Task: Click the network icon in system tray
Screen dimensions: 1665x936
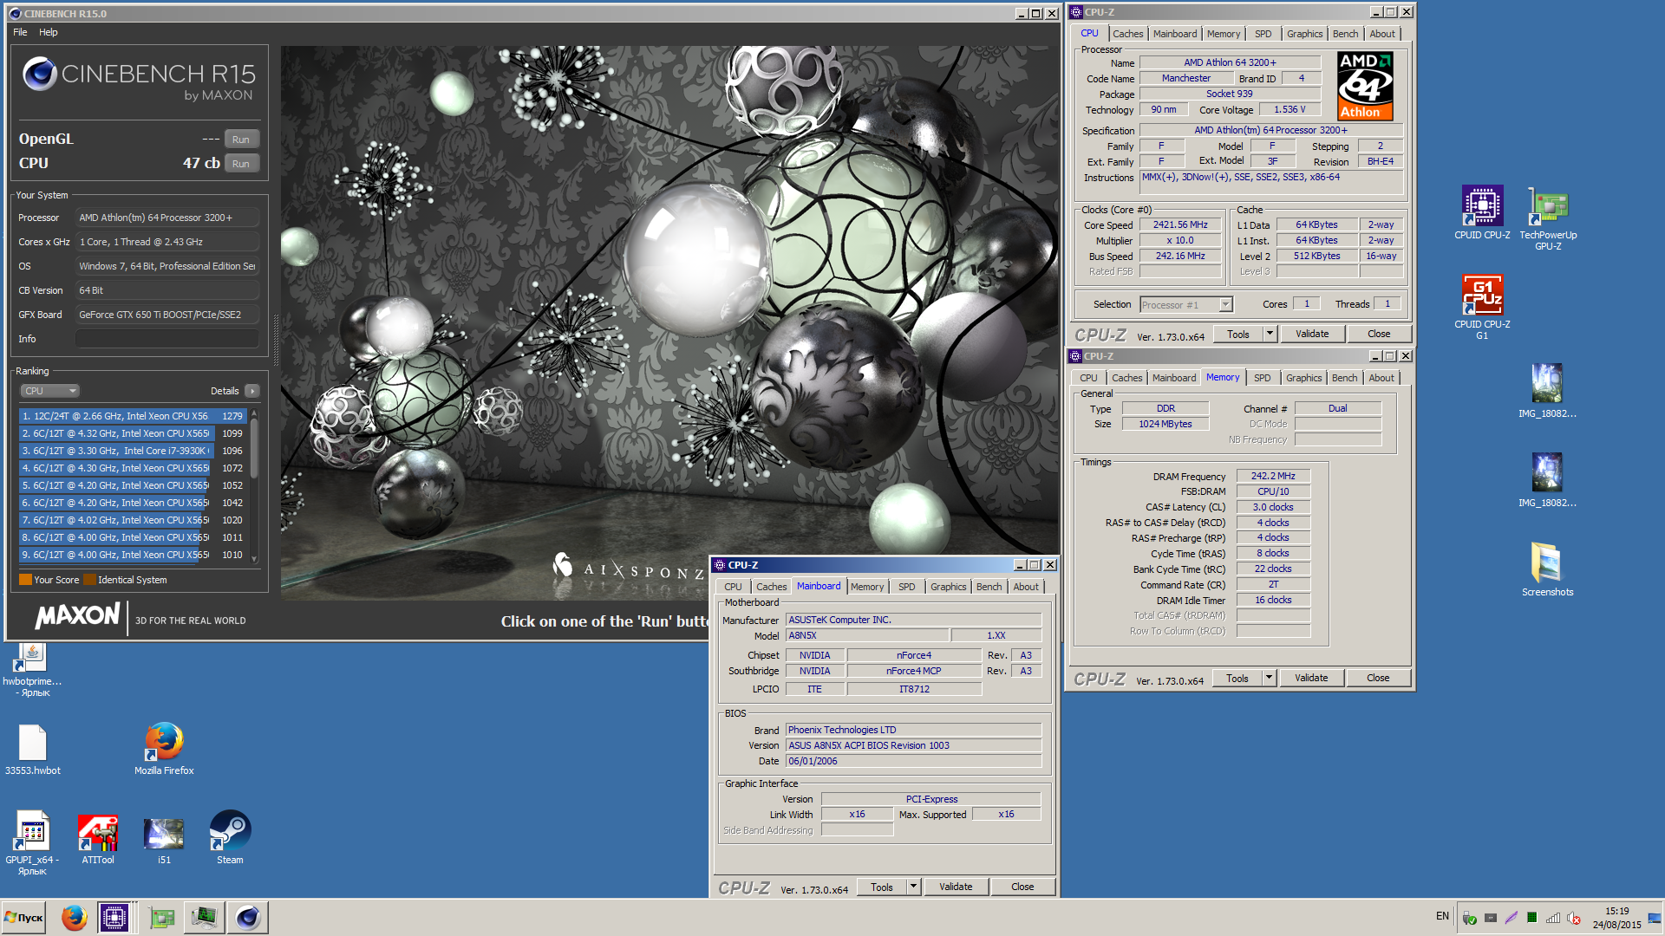Action: tap(1553, 918)
